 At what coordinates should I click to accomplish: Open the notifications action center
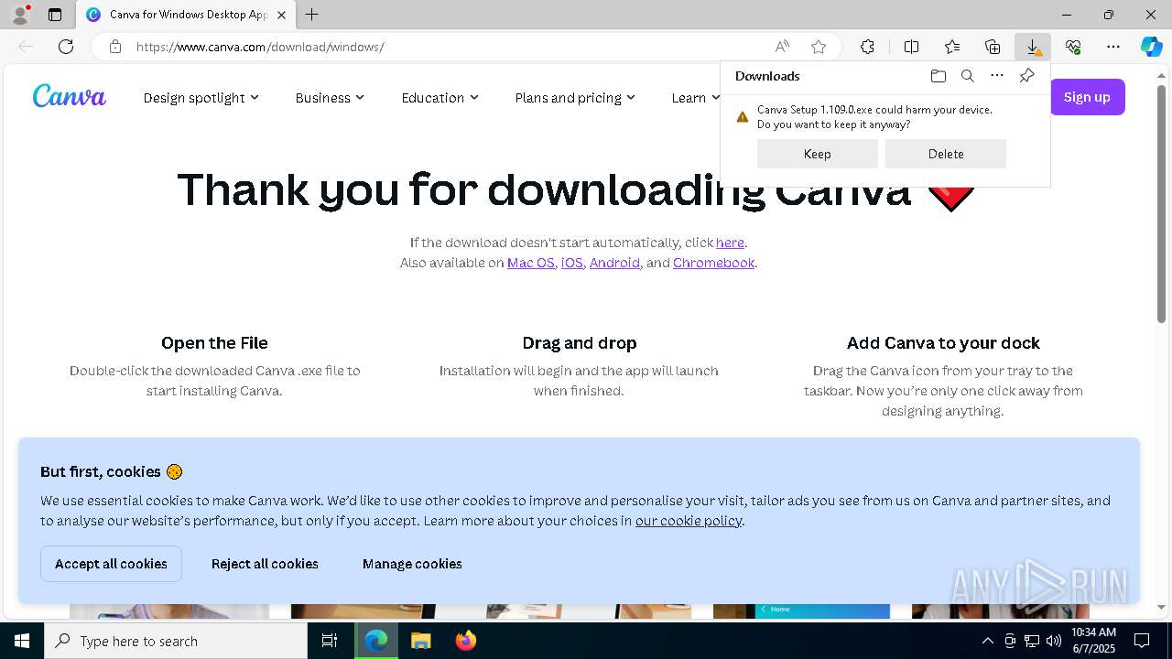1142,641
